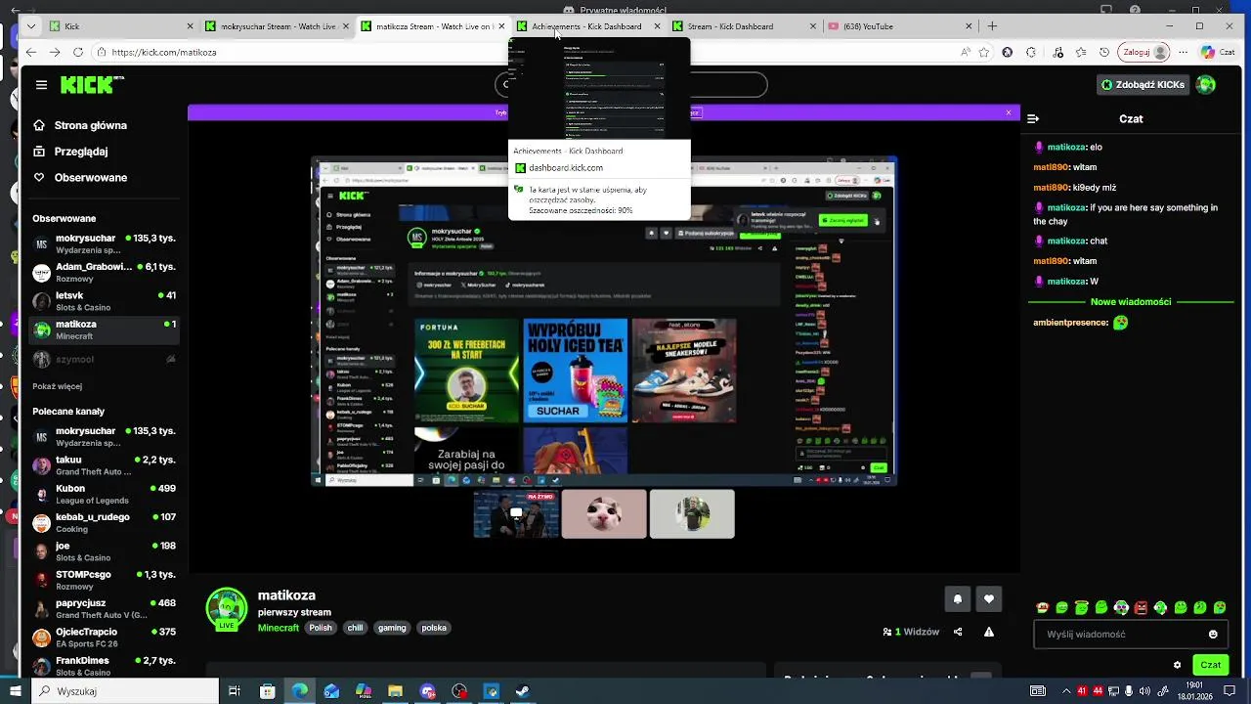Open the white cat thumbnail
Screen dimensions: 1251x704
click(x=604, y=514)
